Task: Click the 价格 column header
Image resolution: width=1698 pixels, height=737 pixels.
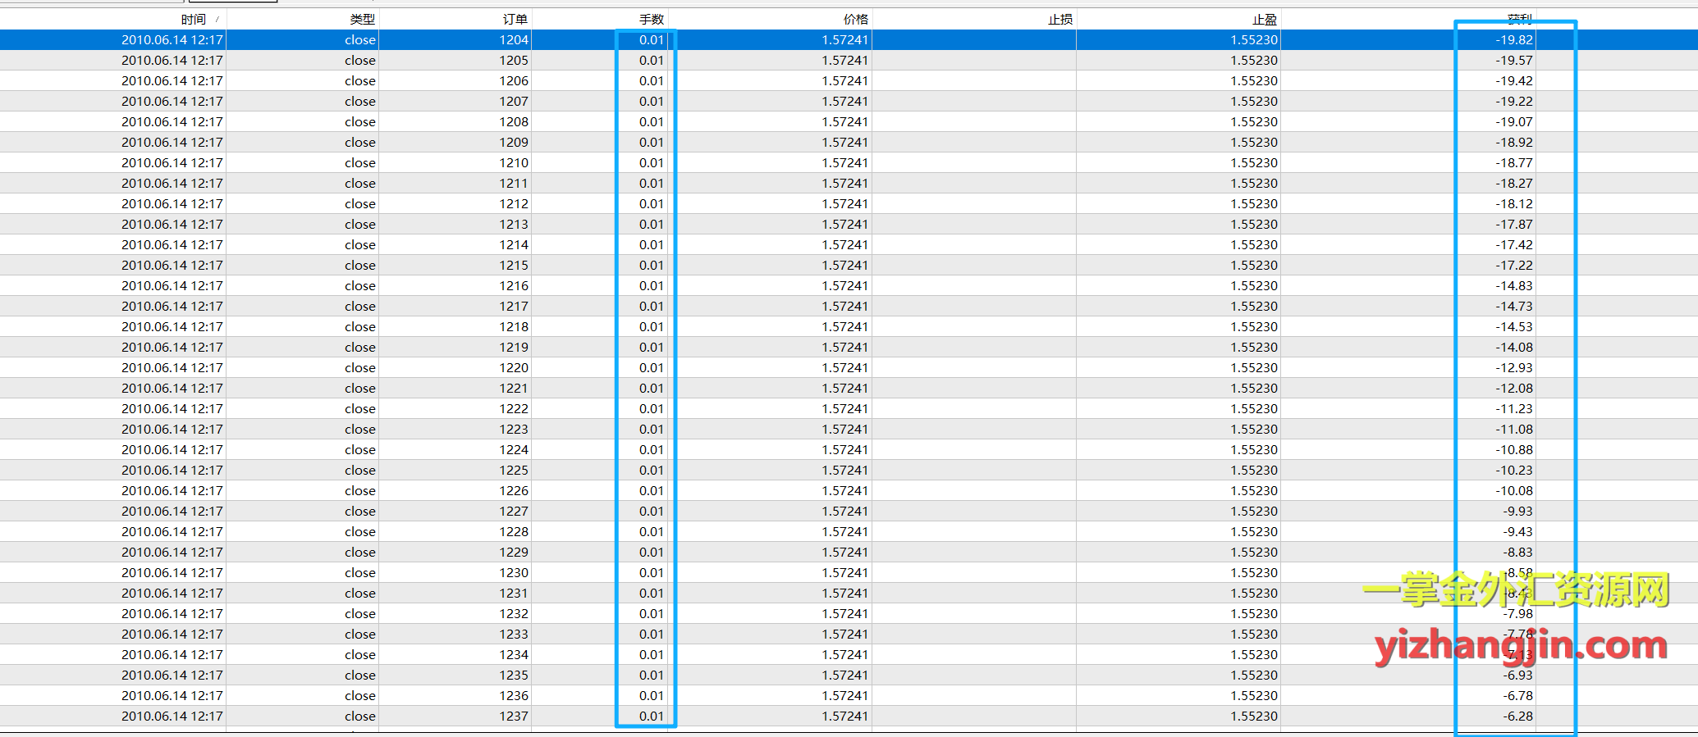Action: pyautogui.click(x=855, y=19)
